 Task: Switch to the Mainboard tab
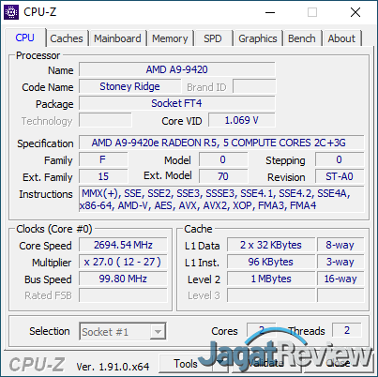pos(117,38)
